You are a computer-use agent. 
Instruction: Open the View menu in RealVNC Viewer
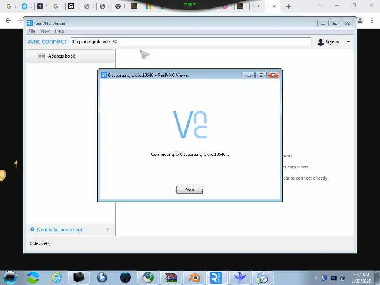tap(45, 31)
